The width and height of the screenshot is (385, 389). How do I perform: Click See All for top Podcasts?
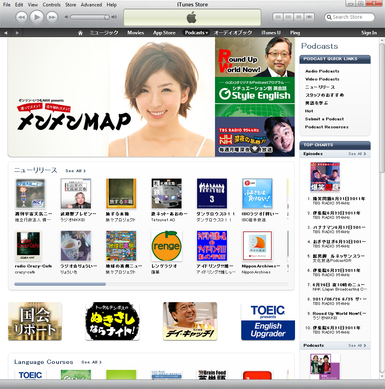coord(357,345)
